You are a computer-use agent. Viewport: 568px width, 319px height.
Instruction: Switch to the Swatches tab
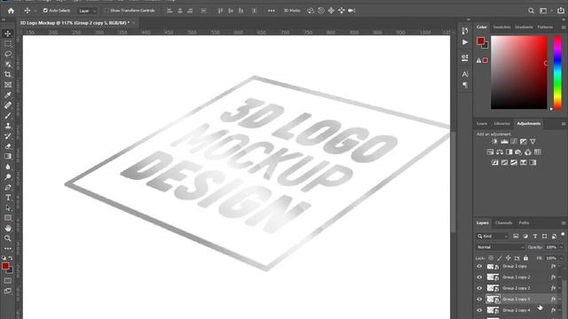(501, 27)
